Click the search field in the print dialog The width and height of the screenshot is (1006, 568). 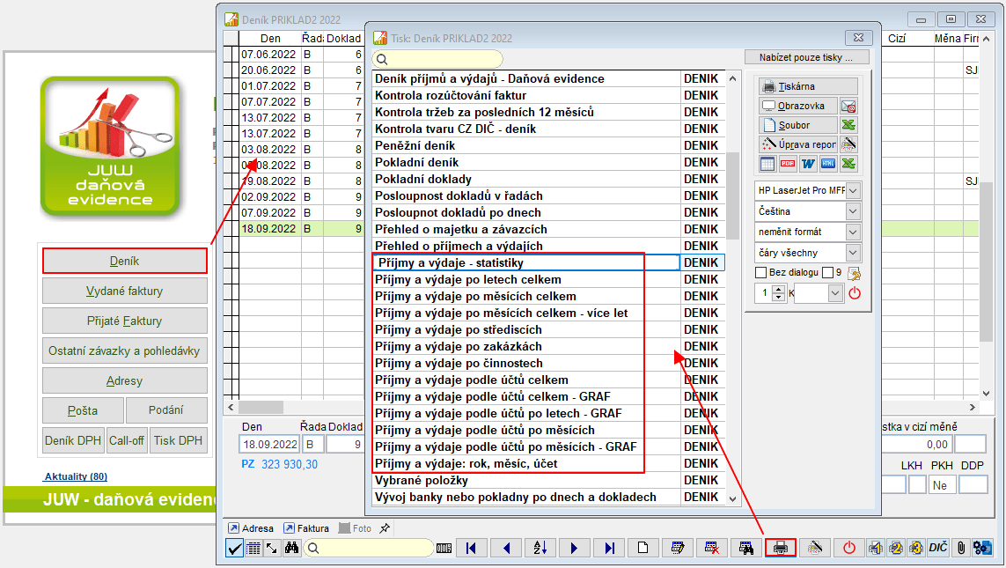(439, 59)
